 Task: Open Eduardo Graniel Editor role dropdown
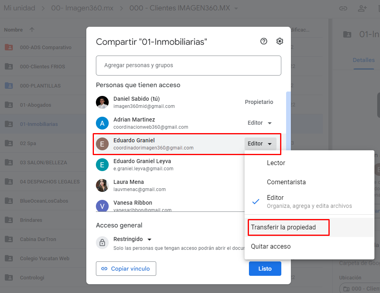(260, 144)
